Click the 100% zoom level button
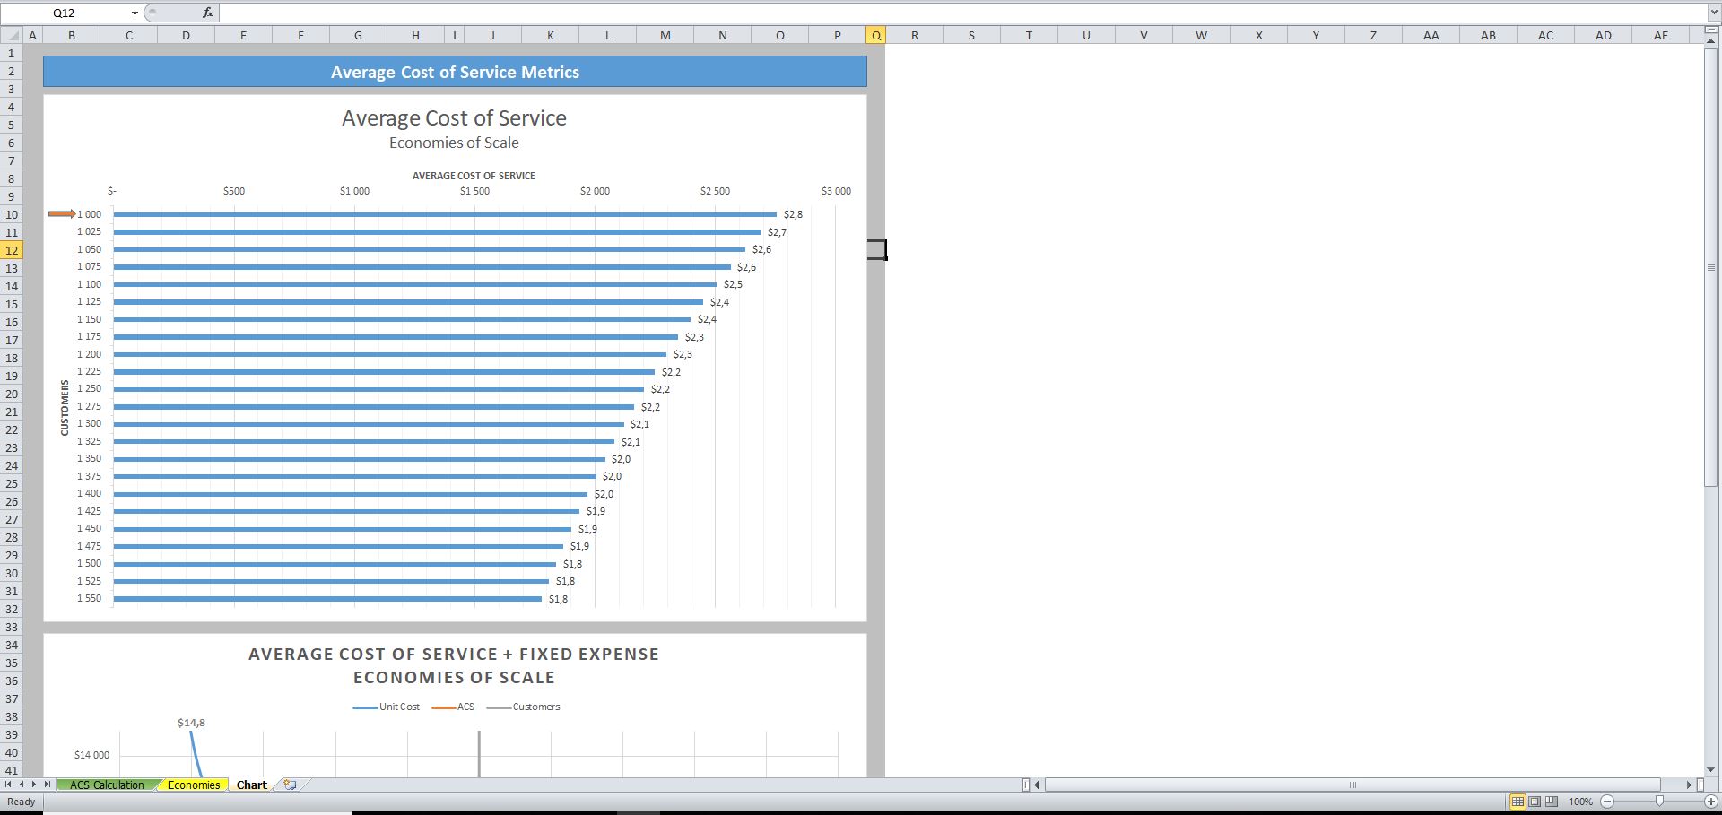The height and width of the screenshot is (815, 1722). tap(1580, 802)
